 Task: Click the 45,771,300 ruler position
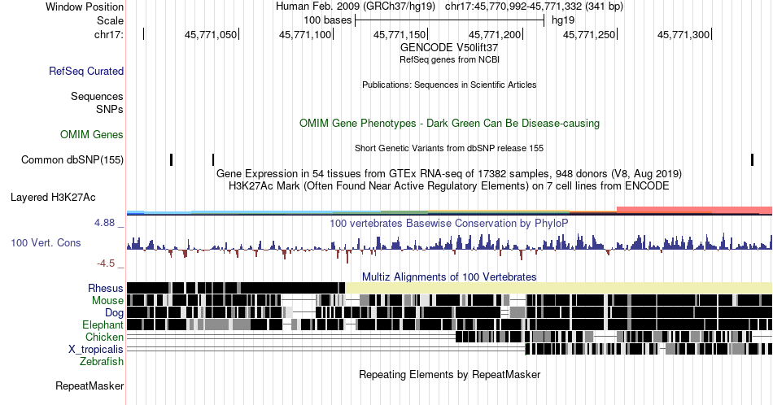pyautogui.click(x=683, y=34)
